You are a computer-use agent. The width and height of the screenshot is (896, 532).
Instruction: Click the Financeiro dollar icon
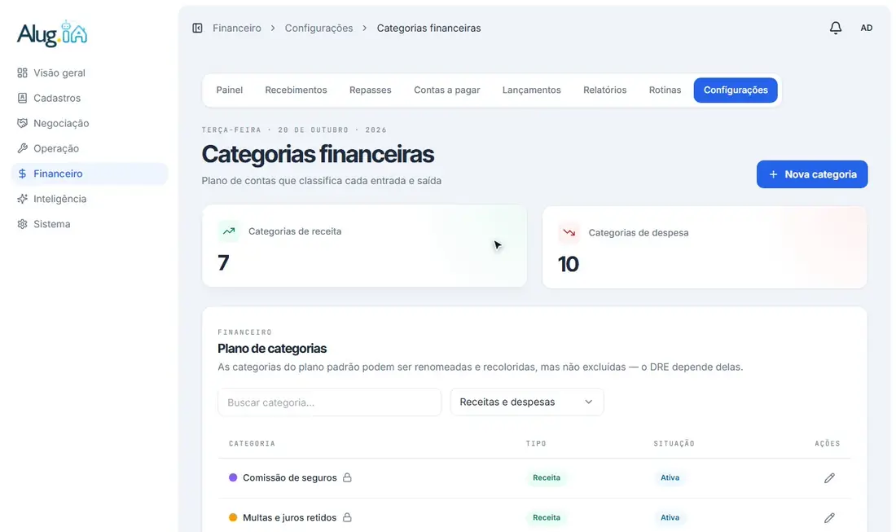point(22,174)
